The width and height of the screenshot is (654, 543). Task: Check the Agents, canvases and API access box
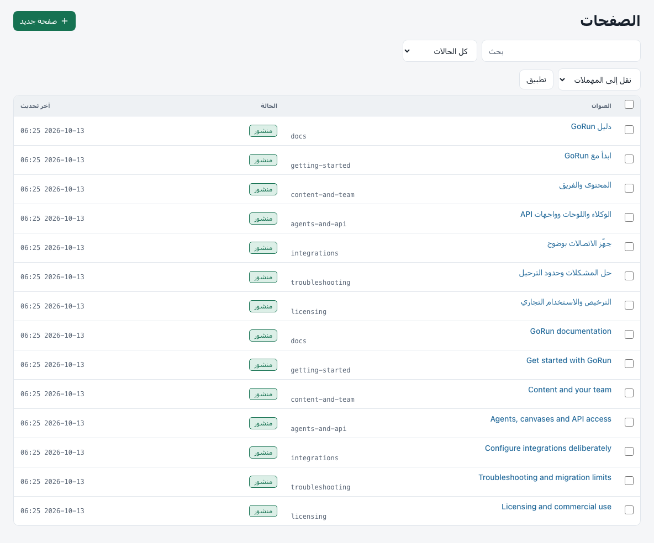[629, 422]
